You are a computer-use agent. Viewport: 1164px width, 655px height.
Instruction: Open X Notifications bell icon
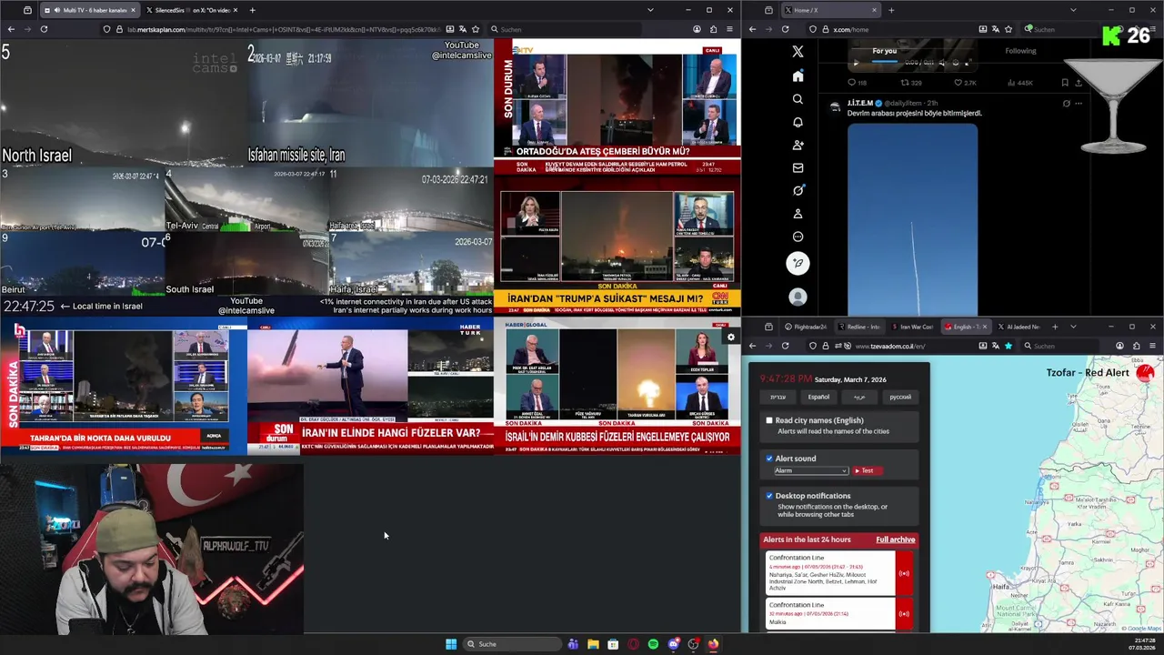coord(798,122)
